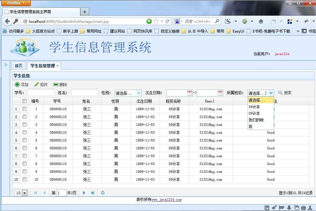Click the Firefox home icon

point(261,22)
